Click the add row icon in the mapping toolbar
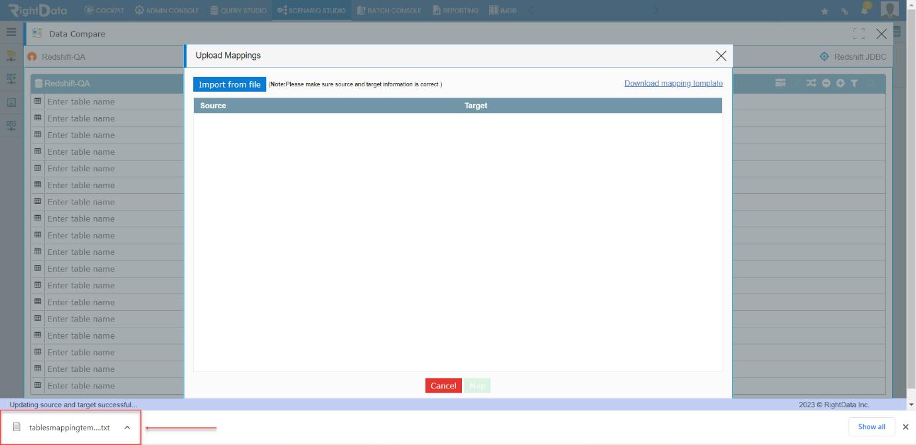The height and width of the screenshot is (445, 916). 840,83
